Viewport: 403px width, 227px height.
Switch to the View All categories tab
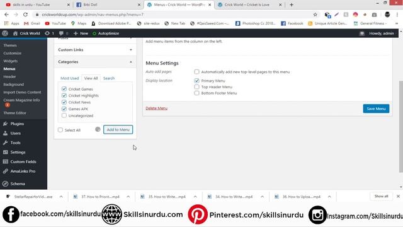click(x=91, y=78)
